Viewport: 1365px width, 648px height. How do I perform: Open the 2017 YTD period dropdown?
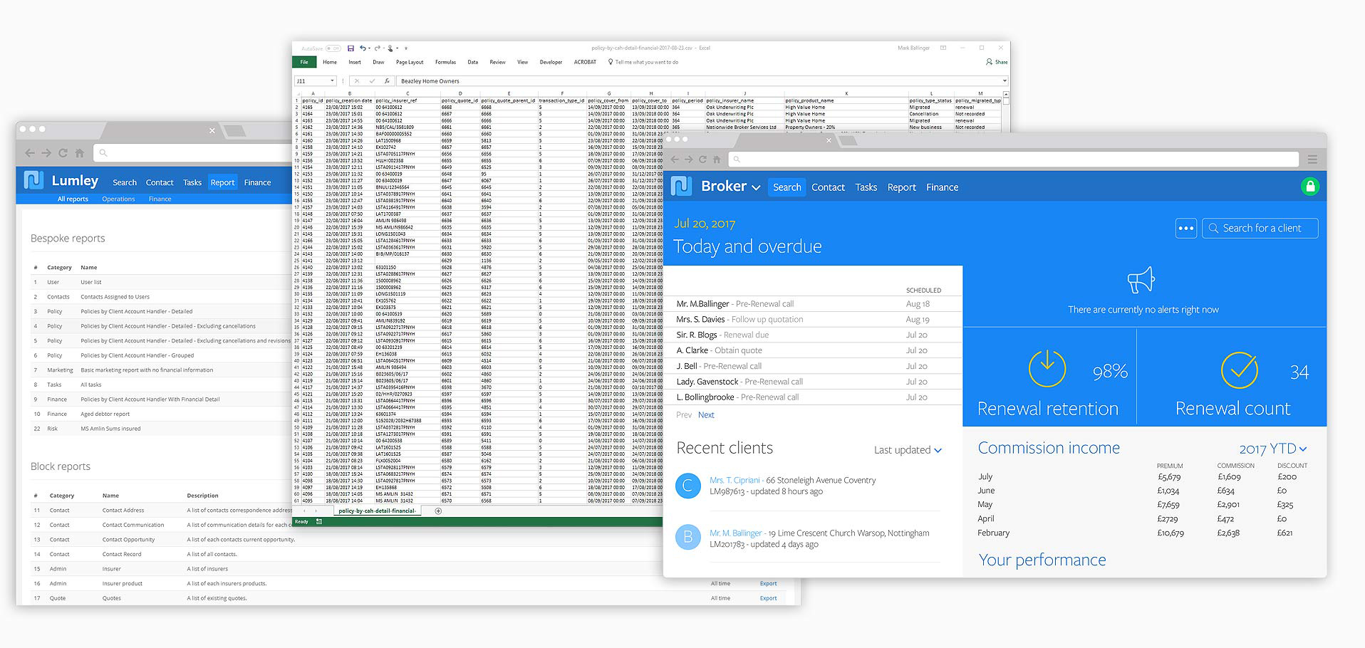pos(1273,449)
